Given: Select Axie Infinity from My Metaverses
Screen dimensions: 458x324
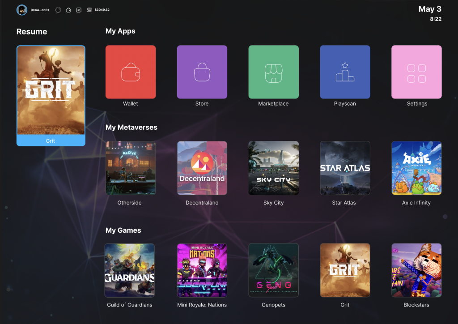Looking at the screenshot, I should tap(416, 168).
